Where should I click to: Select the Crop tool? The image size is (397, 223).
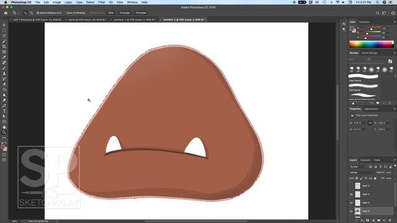pos(4,46)
